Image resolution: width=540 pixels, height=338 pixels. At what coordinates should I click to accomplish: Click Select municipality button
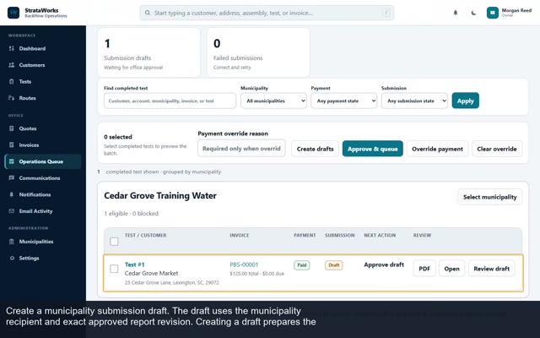pyautogui.click(x=489, y=197)
